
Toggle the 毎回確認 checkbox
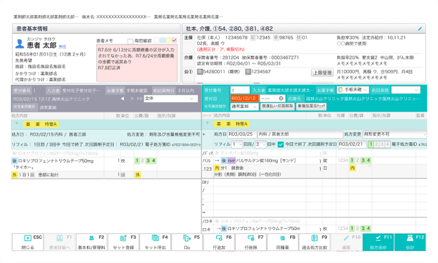pos(130,41)
